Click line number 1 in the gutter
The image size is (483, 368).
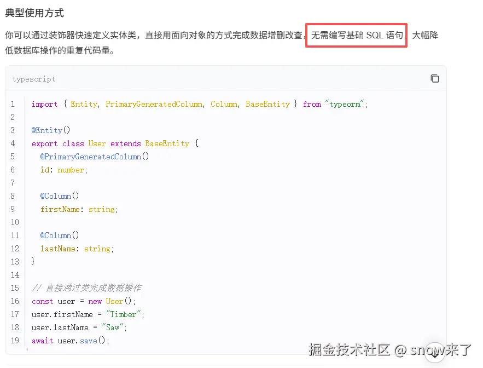coord(13,104)
